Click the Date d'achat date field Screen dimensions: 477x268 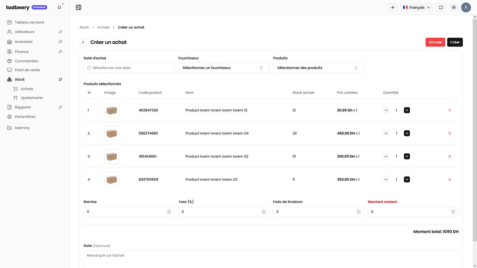point(129,68)
